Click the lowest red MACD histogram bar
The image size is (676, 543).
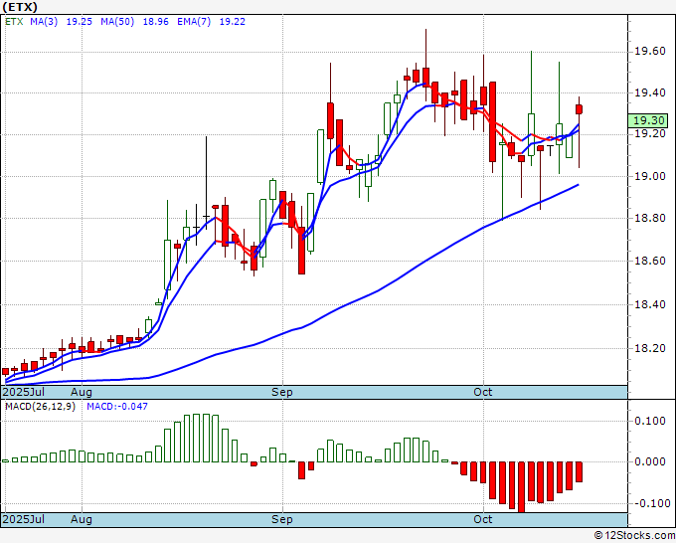tap(521, 487)
